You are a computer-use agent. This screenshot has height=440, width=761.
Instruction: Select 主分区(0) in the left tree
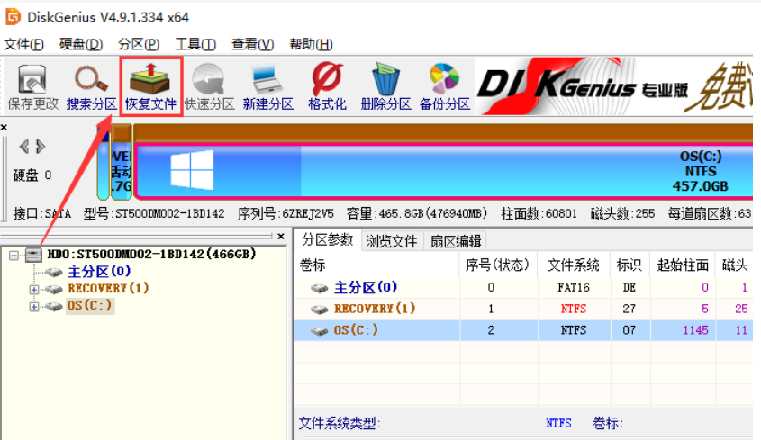99,271
